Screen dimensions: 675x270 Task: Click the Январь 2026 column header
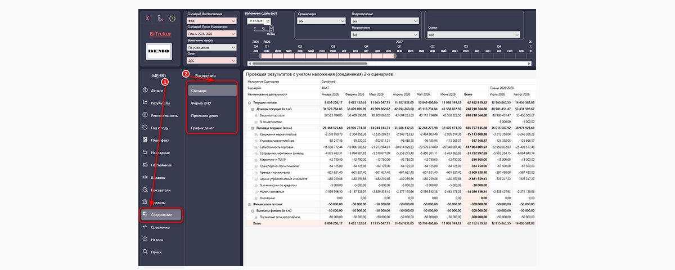330,94
